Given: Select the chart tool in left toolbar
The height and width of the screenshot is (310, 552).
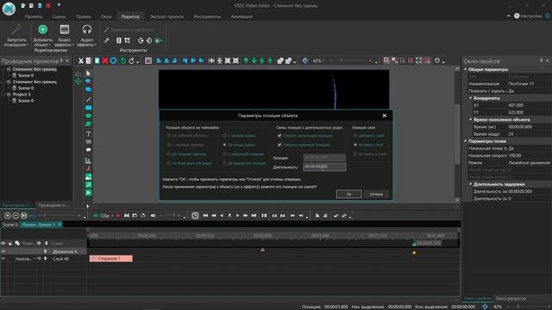Looking at the screenshot, I should [88, 161].
